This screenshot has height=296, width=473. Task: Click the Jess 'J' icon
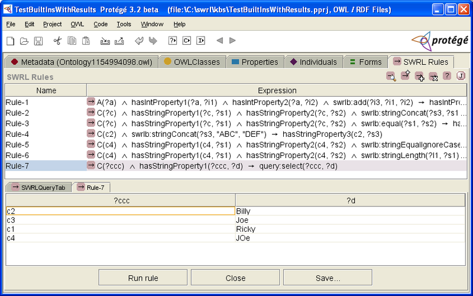[461, 76]
